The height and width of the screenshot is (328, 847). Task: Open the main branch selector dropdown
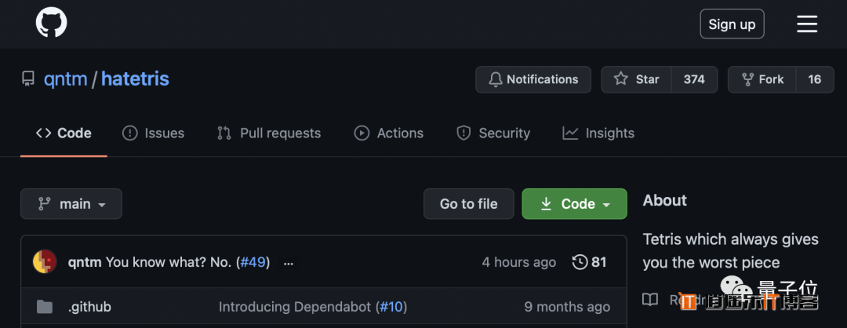(x=71, y=204)
